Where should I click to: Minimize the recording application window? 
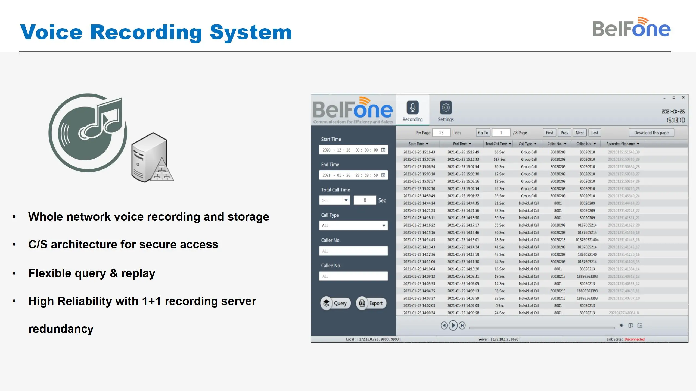point(664,97)
